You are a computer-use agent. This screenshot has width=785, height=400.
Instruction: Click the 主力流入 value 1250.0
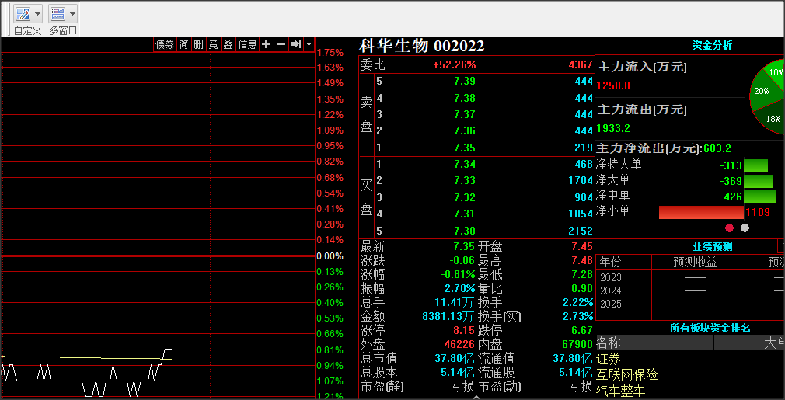[x=613, y=85]
